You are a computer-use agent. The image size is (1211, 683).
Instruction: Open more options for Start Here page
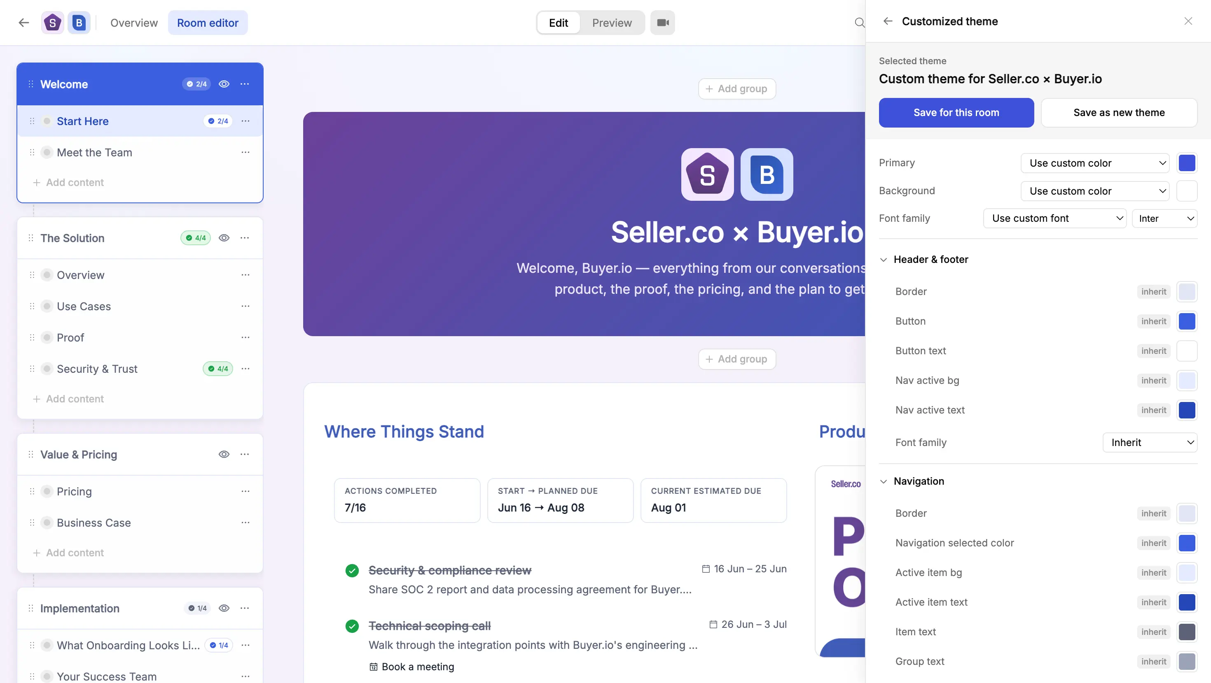click(x=245, y=121)
